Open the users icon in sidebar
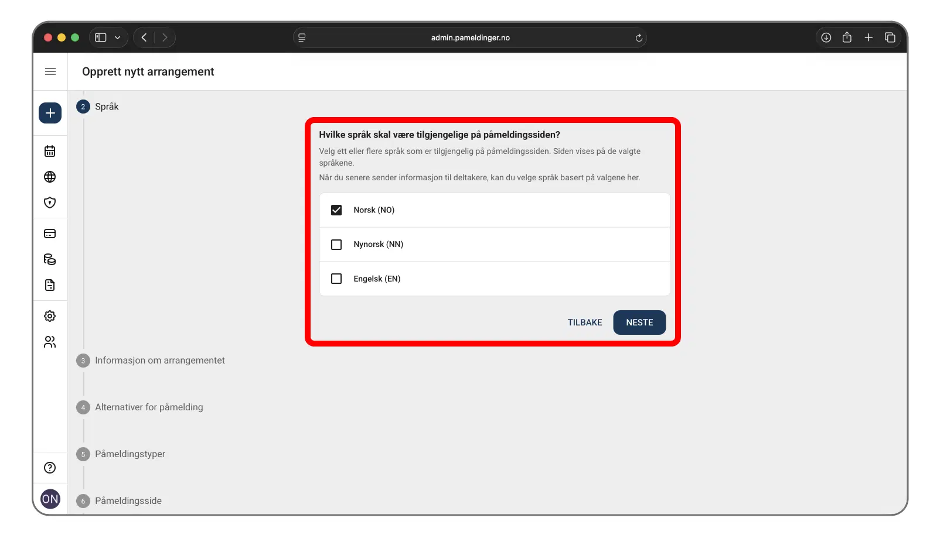The width and height of the screenshot is (940, 542). pyautogui.click(x=50, y=342)
